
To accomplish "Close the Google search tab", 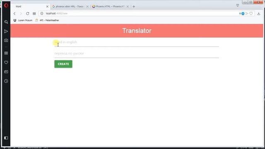I will 87,7.
